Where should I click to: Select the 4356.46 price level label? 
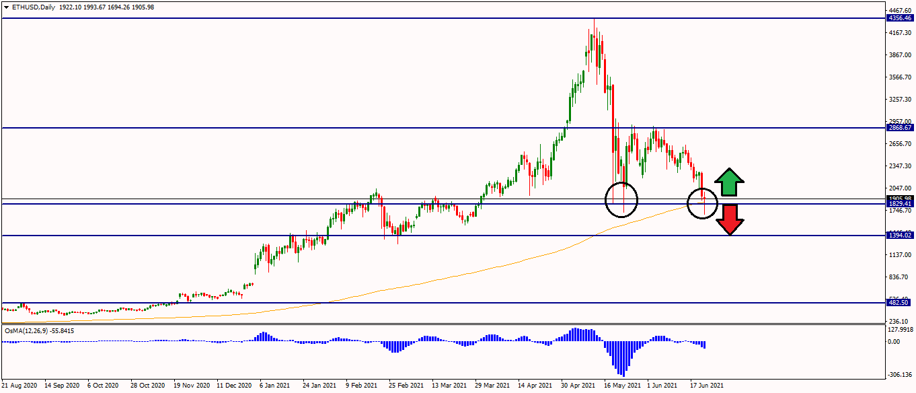coord(899,18)
